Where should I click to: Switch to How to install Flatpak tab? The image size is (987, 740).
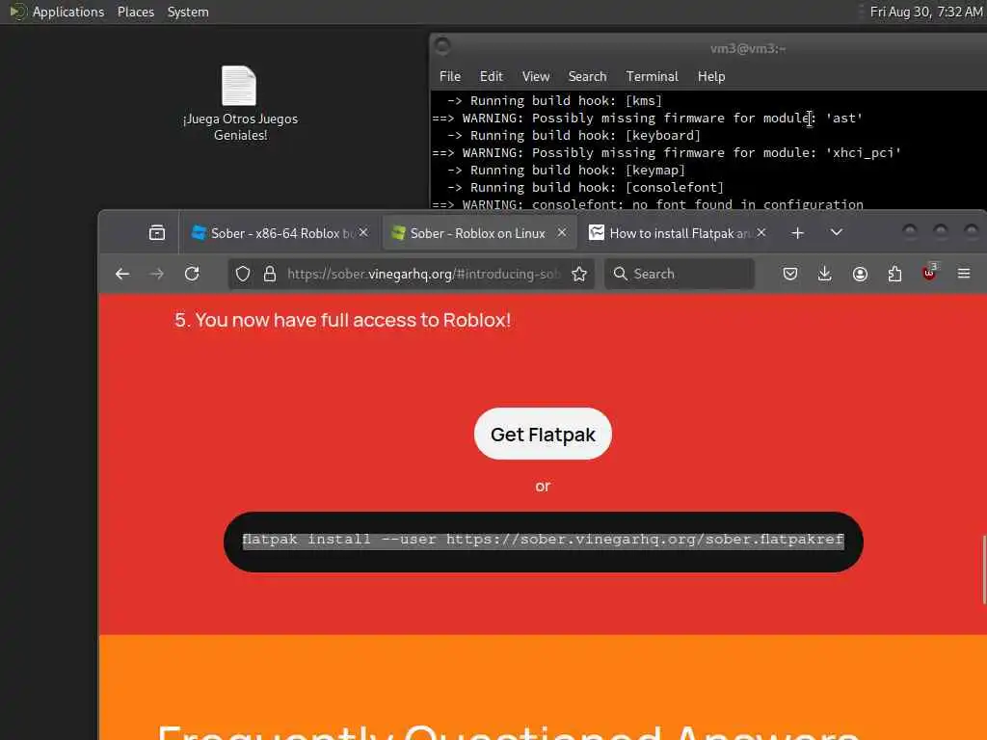click(x=679, y=233)
